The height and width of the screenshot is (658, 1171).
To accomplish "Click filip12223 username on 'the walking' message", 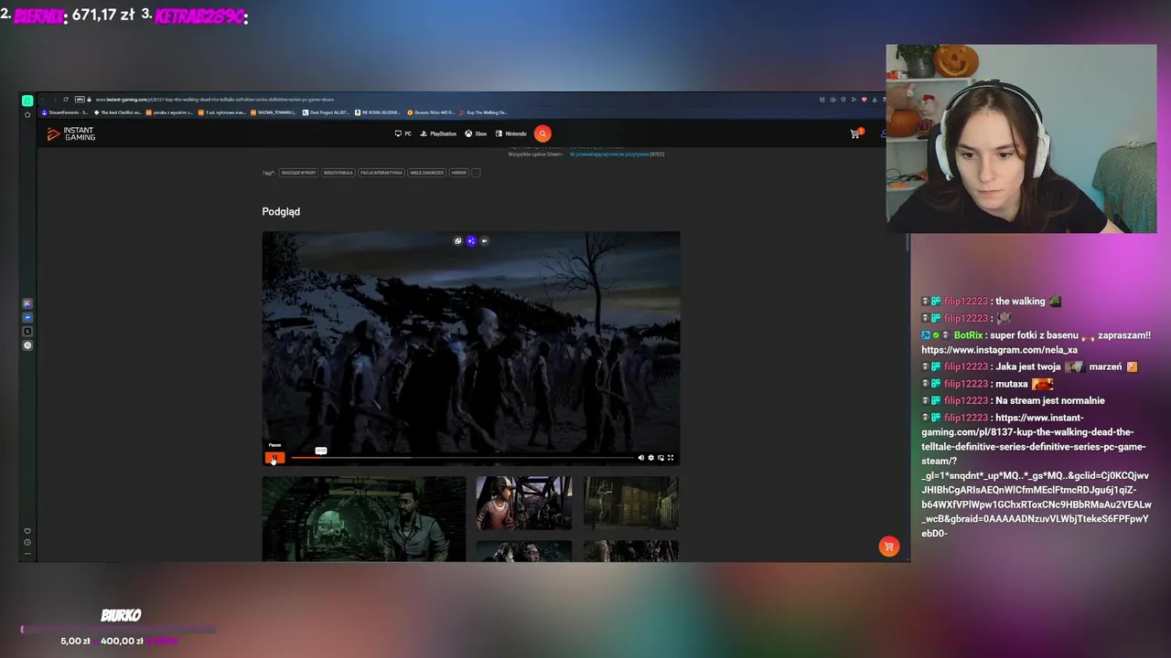I will pyautogui.click(x=966, y=302).
